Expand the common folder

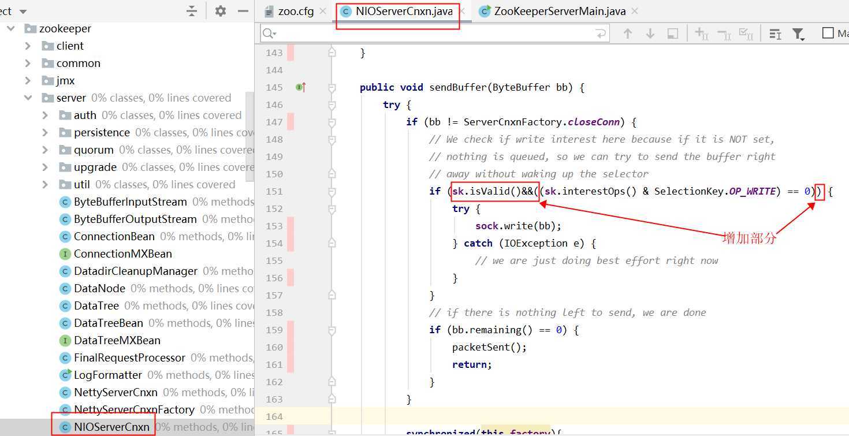pyautogui.click(x=28, y=63)
